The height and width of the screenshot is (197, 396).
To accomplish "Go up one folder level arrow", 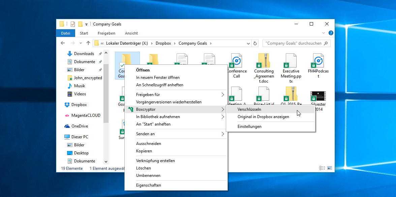I will 88,43.
